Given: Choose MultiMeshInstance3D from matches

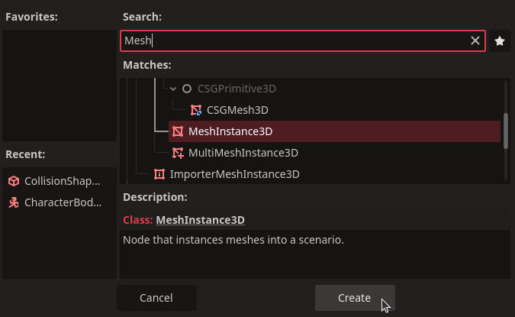Looking at the screenshot, I should (x=243, y=153).
